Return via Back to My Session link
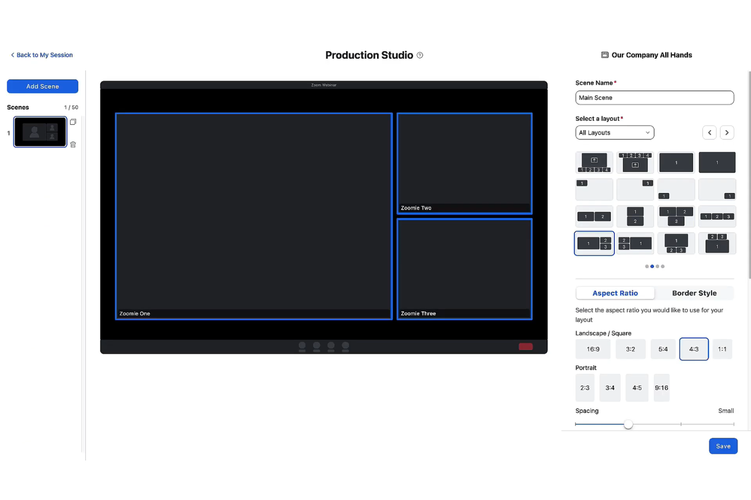This screenshot has height=500, width=751. [42, 55]
